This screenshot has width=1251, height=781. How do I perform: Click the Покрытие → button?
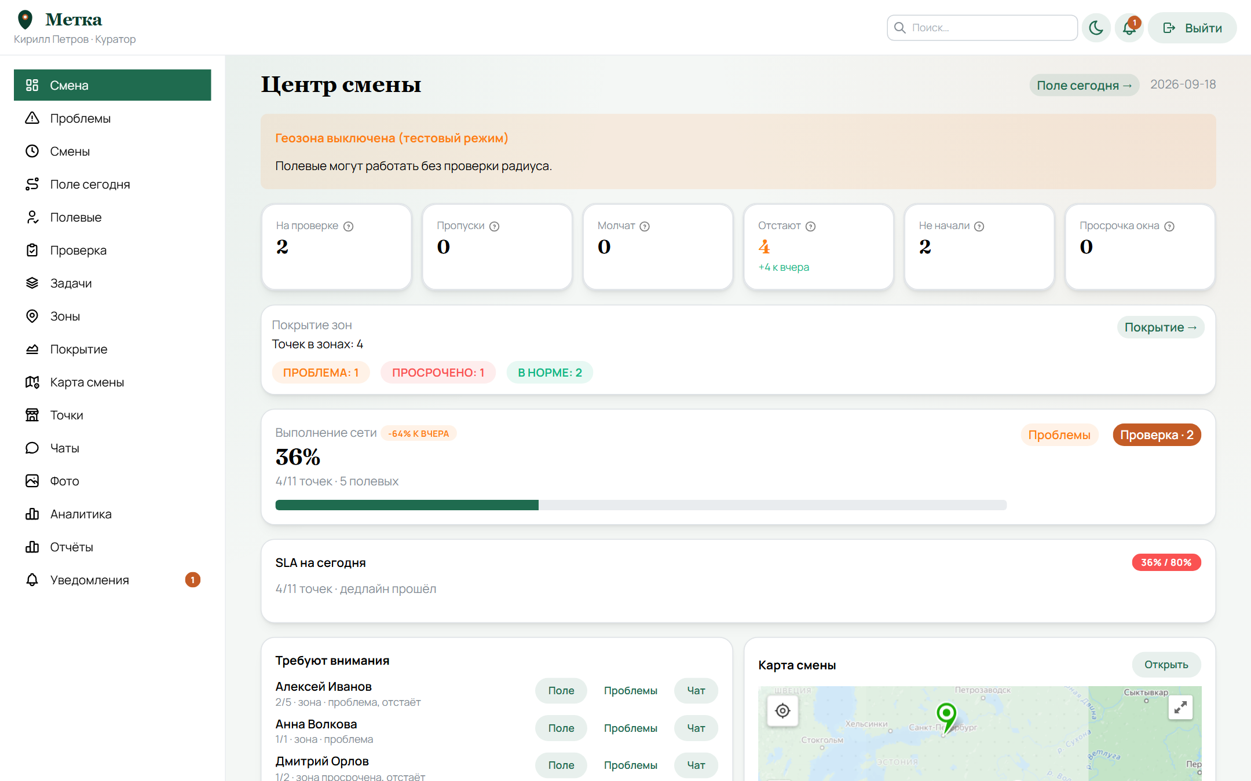point(1161,327)
